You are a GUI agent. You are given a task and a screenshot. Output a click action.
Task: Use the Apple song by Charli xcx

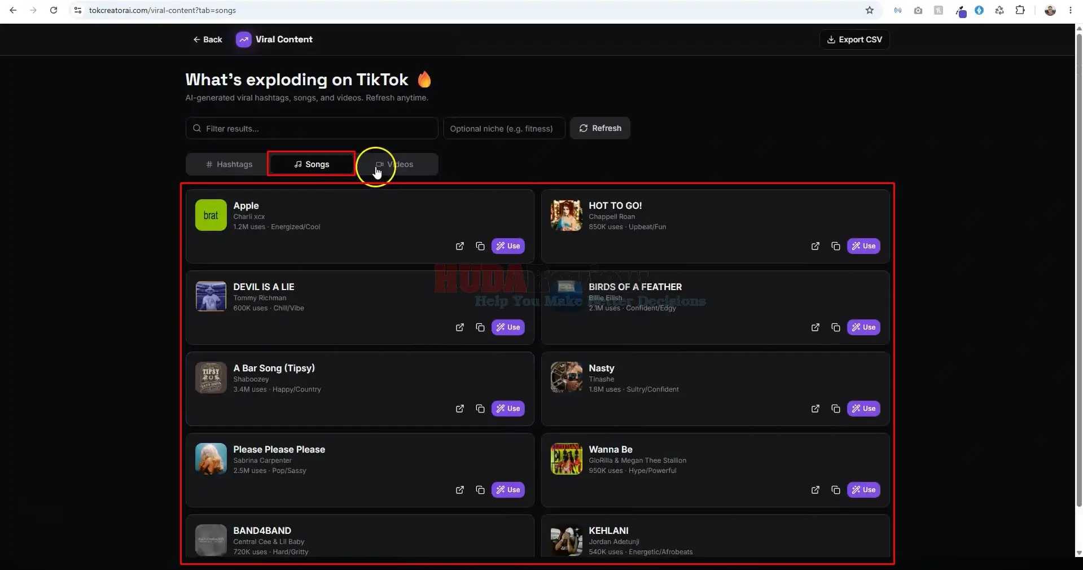[x=508, y=246]
